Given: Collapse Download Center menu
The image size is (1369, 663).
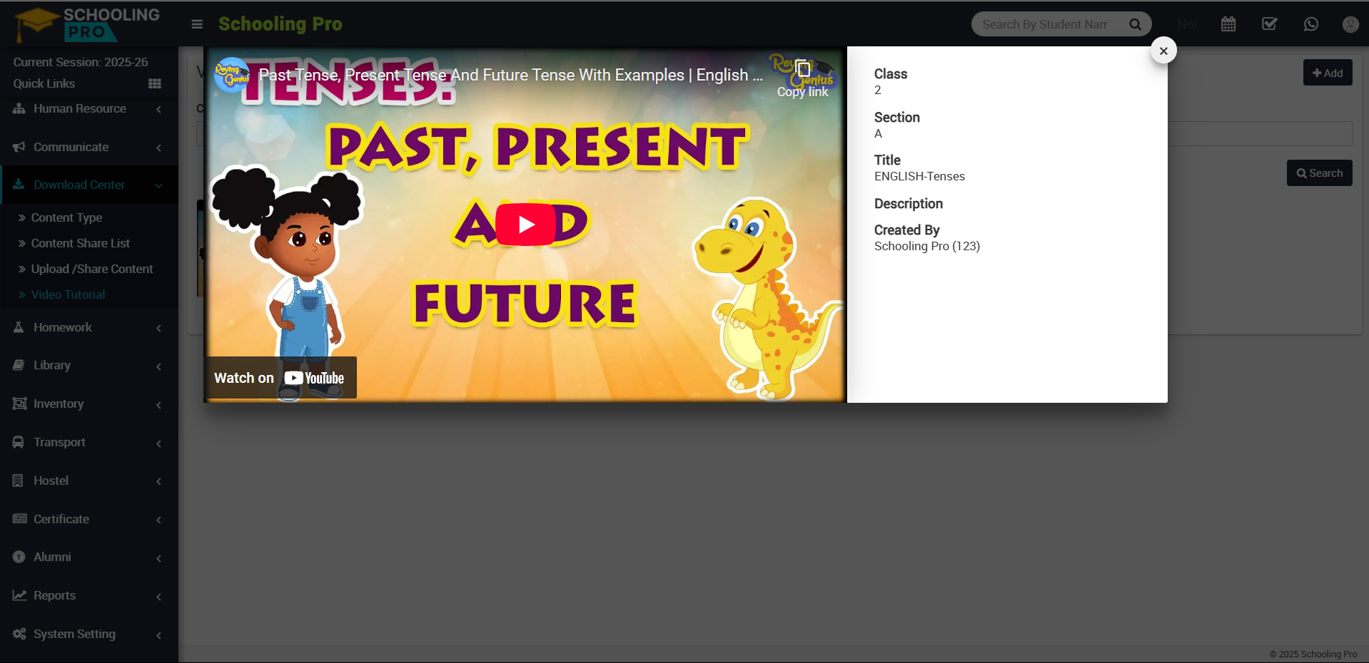Looking at the screenshot, I should point(89,185).
